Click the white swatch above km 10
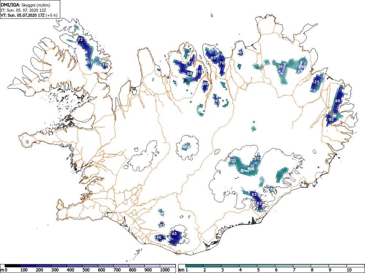The image size is (365, 273). point(356,266)
